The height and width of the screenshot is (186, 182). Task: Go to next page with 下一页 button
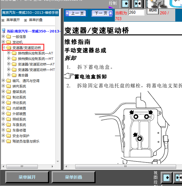pyautogui.click(x=102, y=13)
